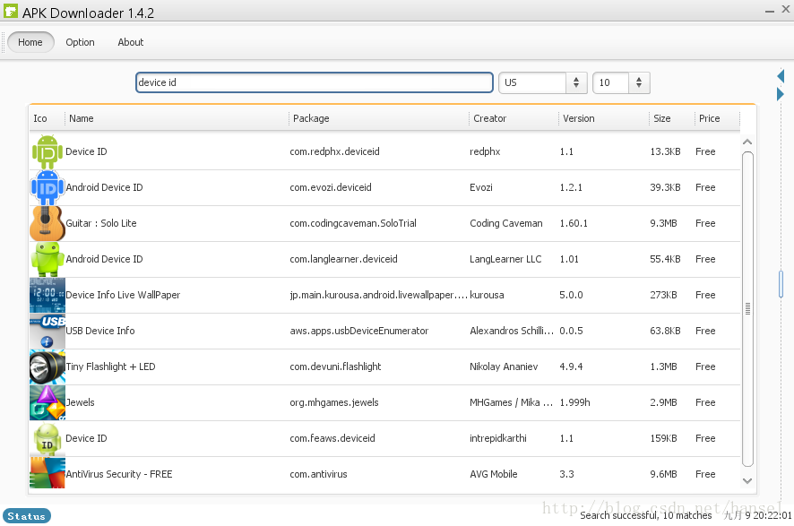Select the com.evozi.deviceid package cell

point(330,188)
